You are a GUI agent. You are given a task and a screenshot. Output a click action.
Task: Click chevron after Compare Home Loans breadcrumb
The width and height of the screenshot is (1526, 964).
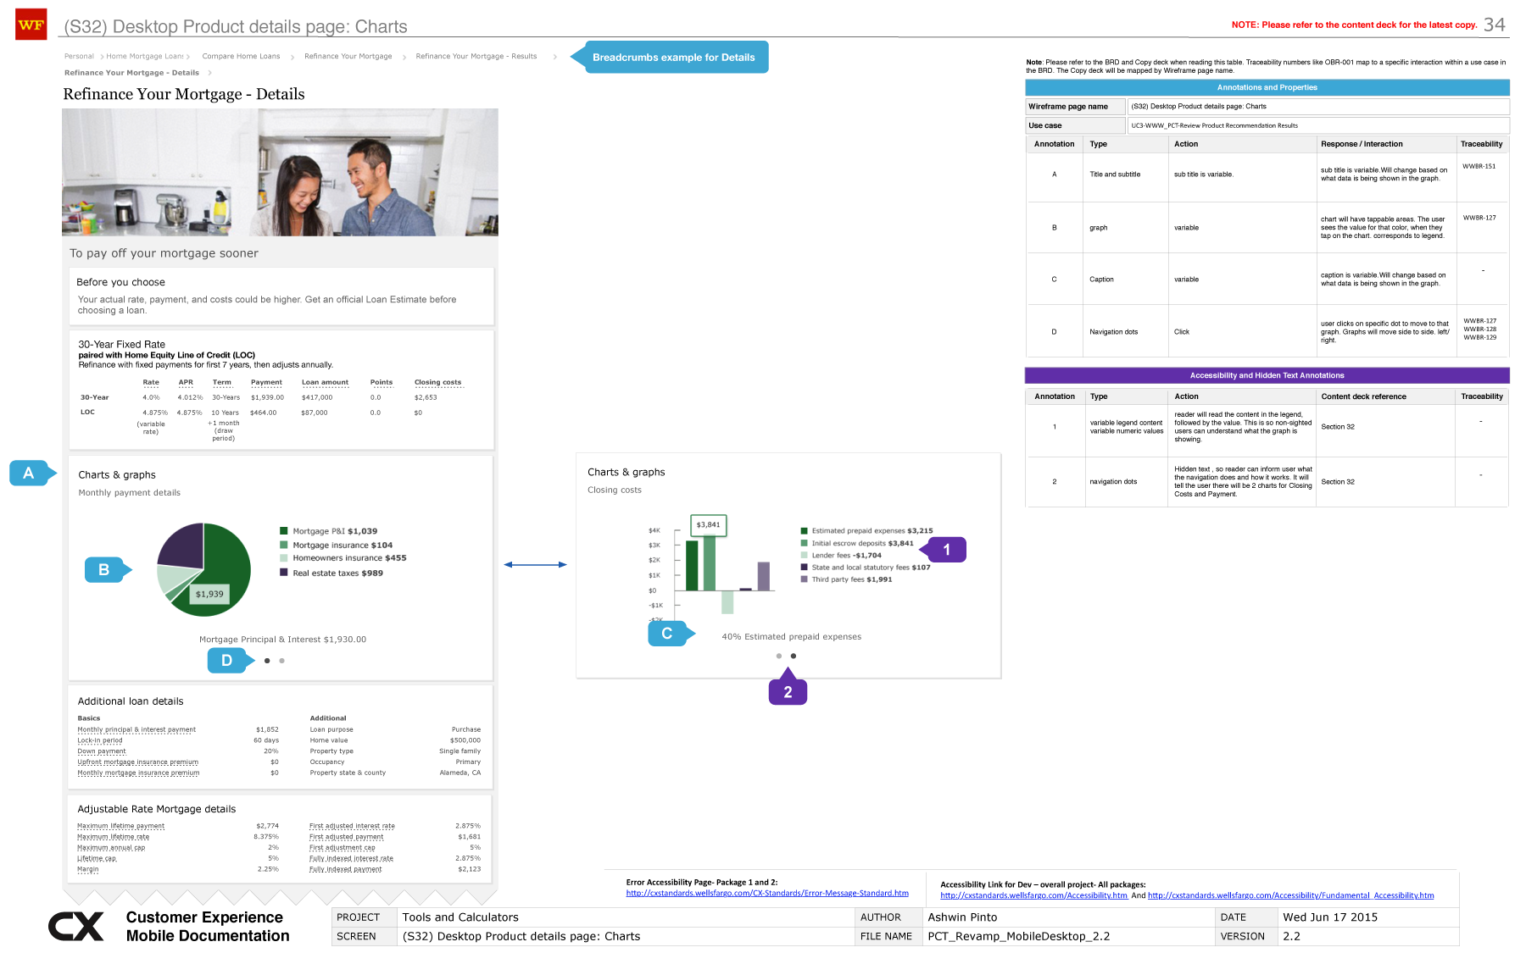[x=292, y=58]
